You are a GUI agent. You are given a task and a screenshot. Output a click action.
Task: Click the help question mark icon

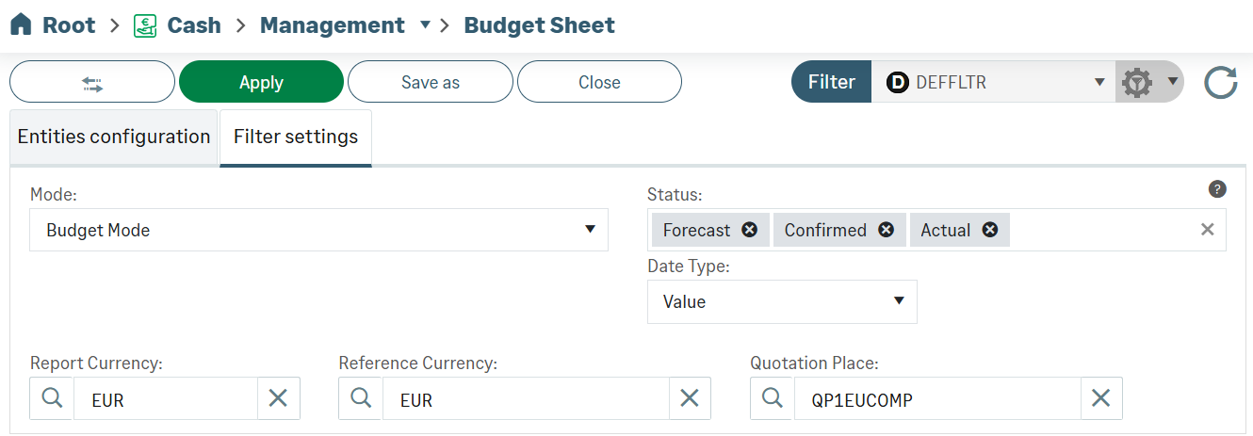point(1217,189)
